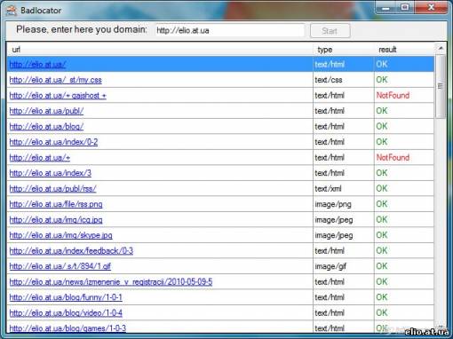Click the scrollbar up arrow
Image resolution: width=453 pixels, height=339 pixels.
[x=441, y=48]
